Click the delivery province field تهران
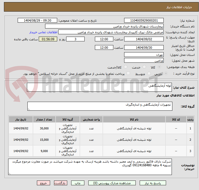Screen dimensions: 199x190 pos(144,55)
